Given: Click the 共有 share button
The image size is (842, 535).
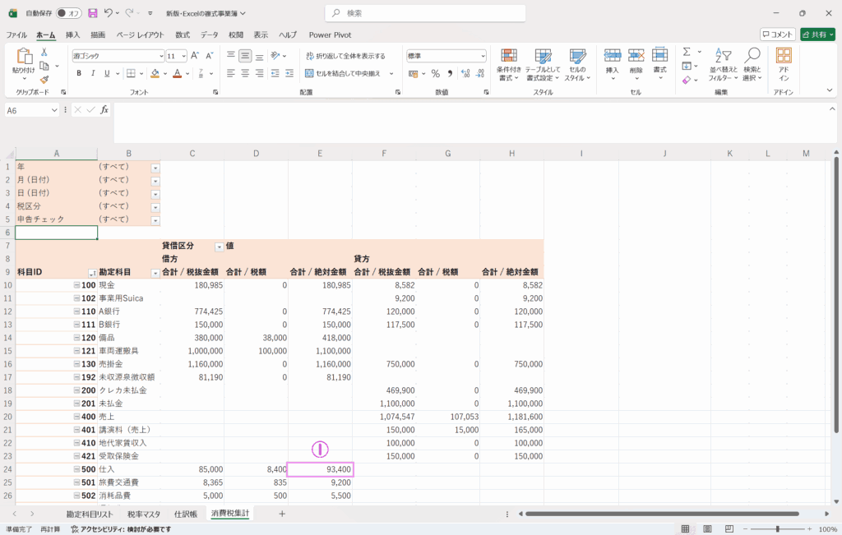Looking at the screenshot, I should coord(817,35).
